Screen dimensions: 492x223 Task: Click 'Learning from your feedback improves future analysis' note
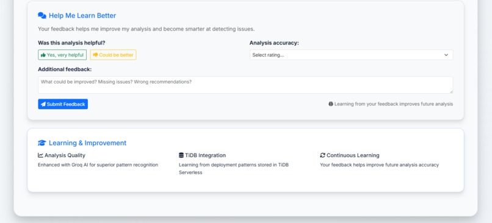[x=394, y=104]
